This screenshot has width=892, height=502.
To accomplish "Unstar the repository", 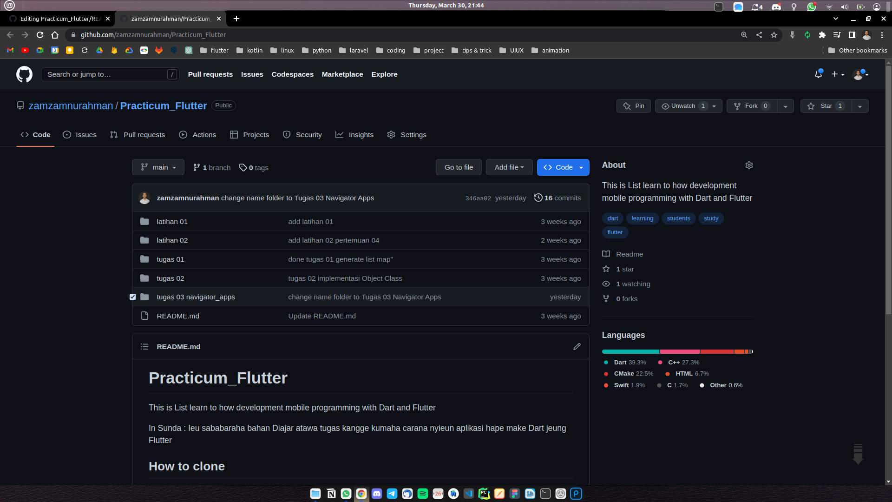I will [825, 106].
